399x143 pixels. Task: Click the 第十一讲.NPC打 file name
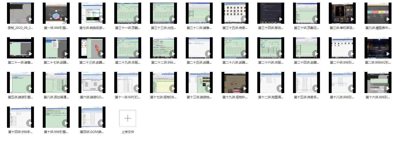(x=128, y=97)
